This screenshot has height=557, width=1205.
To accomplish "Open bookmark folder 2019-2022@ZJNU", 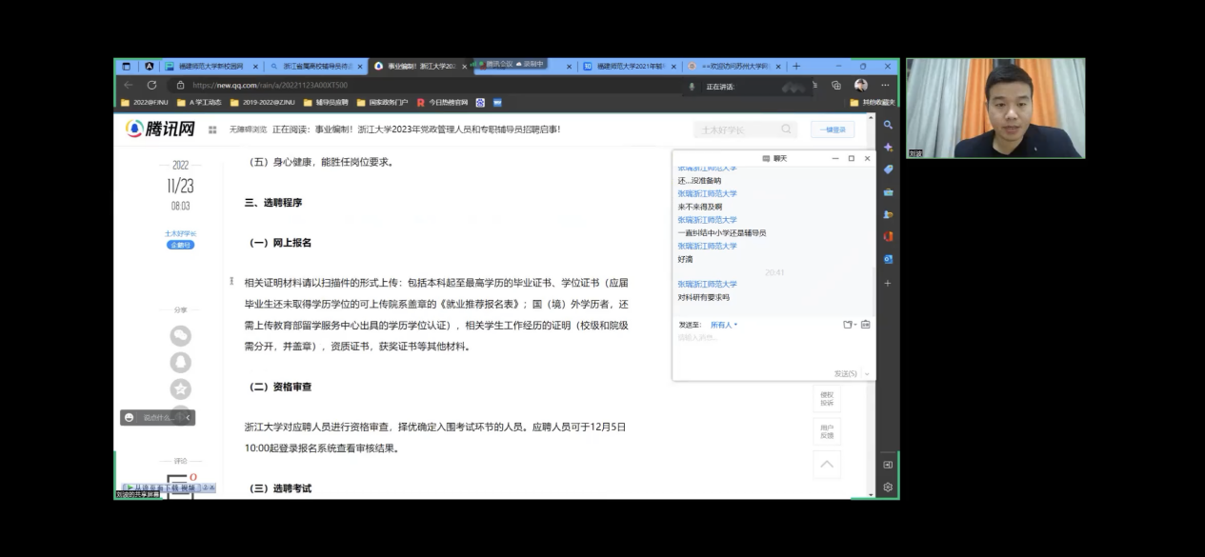I will click(263, 102).
